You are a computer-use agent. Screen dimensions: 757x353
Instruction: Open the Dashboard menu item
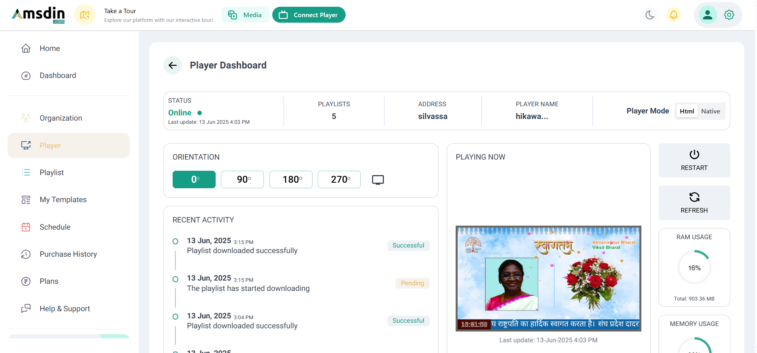[x=69, y=76]
